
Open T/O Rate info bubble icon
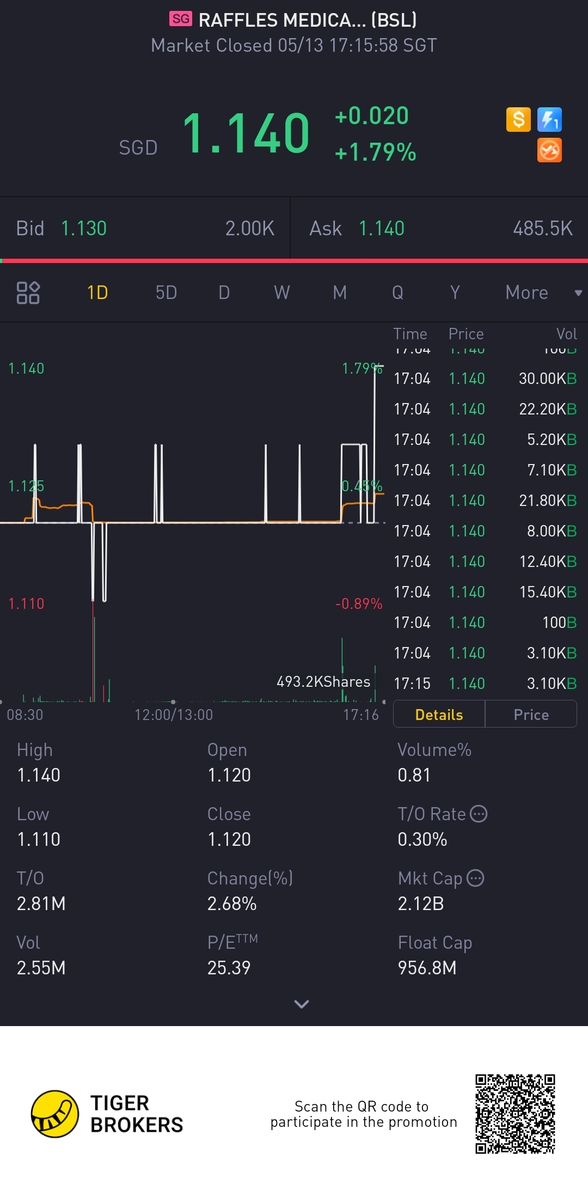point(479,814)
